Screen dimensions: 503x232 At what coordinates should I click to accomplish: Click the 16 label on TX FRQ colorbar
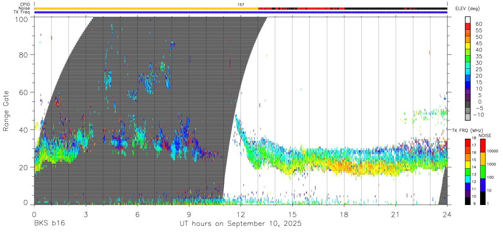475,153
